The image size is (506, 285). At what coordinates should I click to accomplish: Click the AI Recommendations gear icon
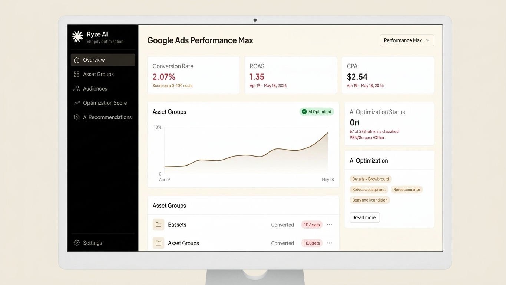[x=76, y=117]
